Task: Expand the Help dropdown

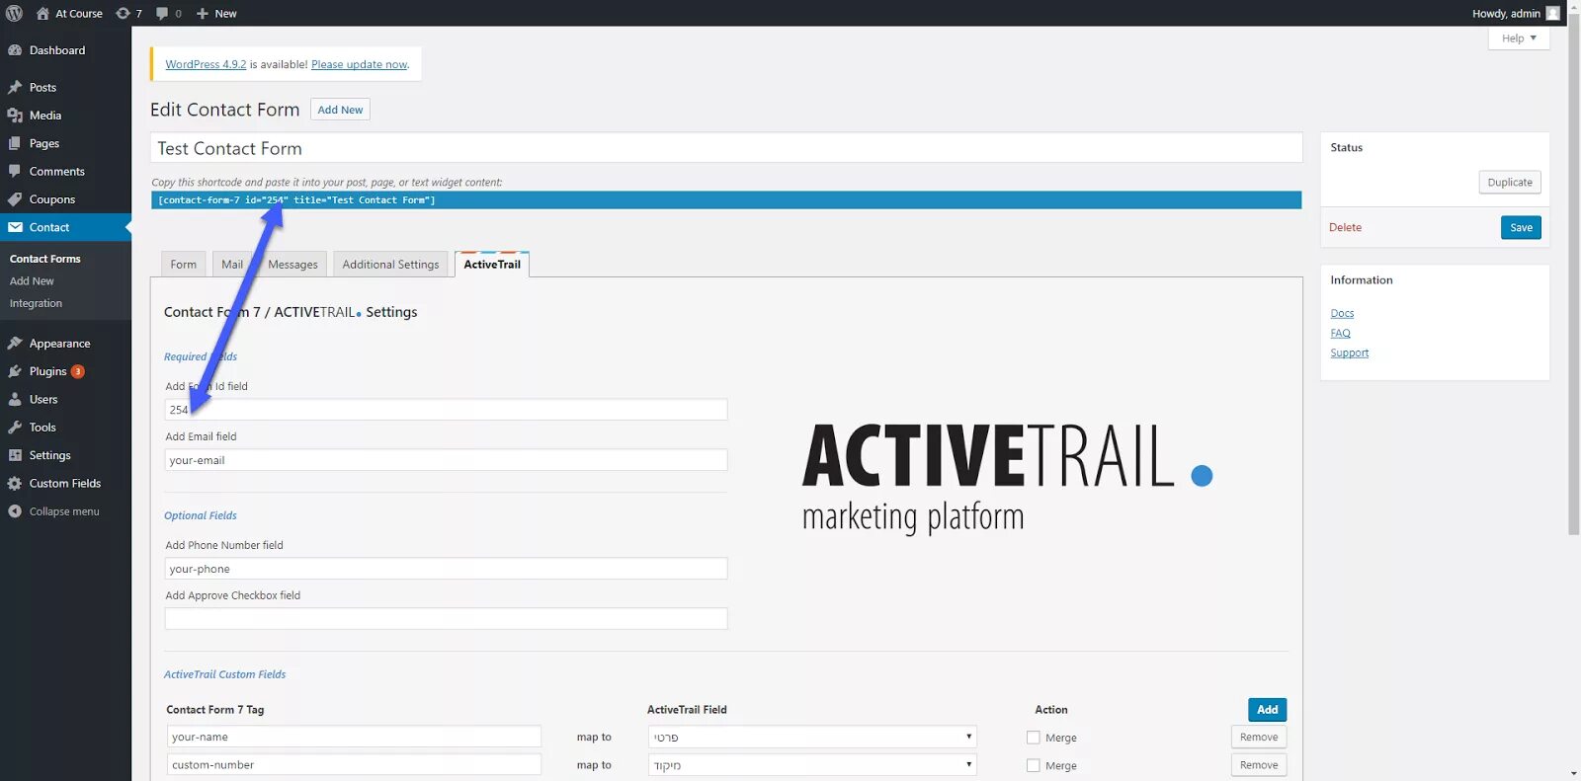Action: pyautogui.click(x=1519, y=39)
